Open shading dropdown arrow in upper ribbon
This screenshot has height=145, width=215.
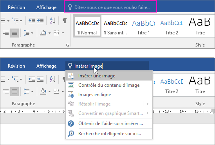(x=49, y=33)
